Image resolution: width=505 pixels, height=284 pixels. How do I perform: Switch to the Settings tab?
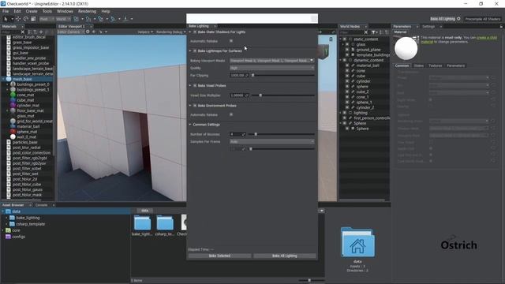428,26
